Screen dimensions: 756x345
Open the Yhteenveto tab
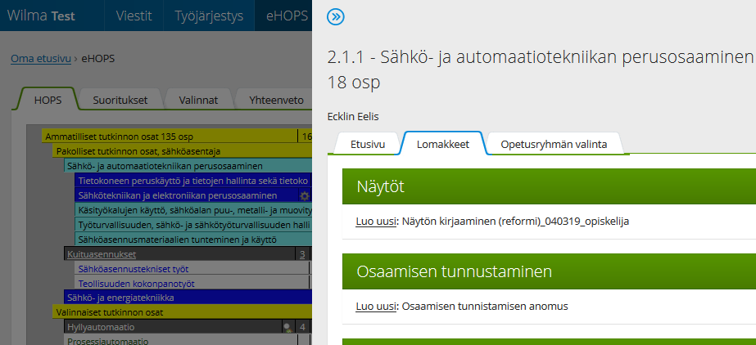pyautogui.click(x=276, y=100)
